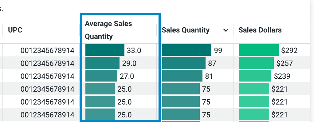Click the $239 sales dollars bar
The image size is (314, 122).
click(x=255, y=76)
